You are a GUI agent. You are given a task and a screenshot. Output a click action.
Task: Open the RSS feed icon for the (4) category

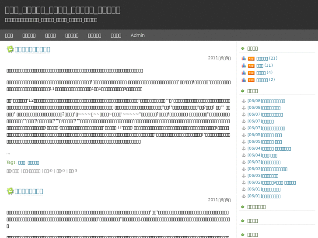251,73
